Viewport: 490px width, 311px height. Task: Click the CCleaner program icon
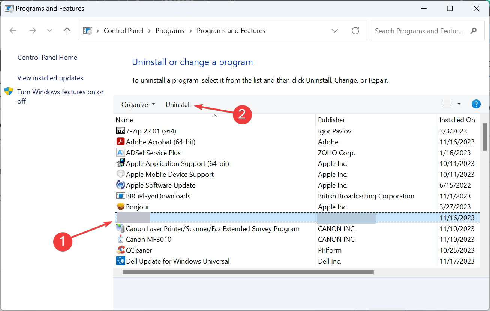coord(120,250)
